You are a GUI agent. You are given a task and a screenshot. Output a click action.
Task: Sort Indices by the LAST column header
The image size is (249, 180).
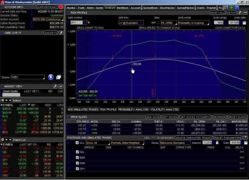[23, 105]
